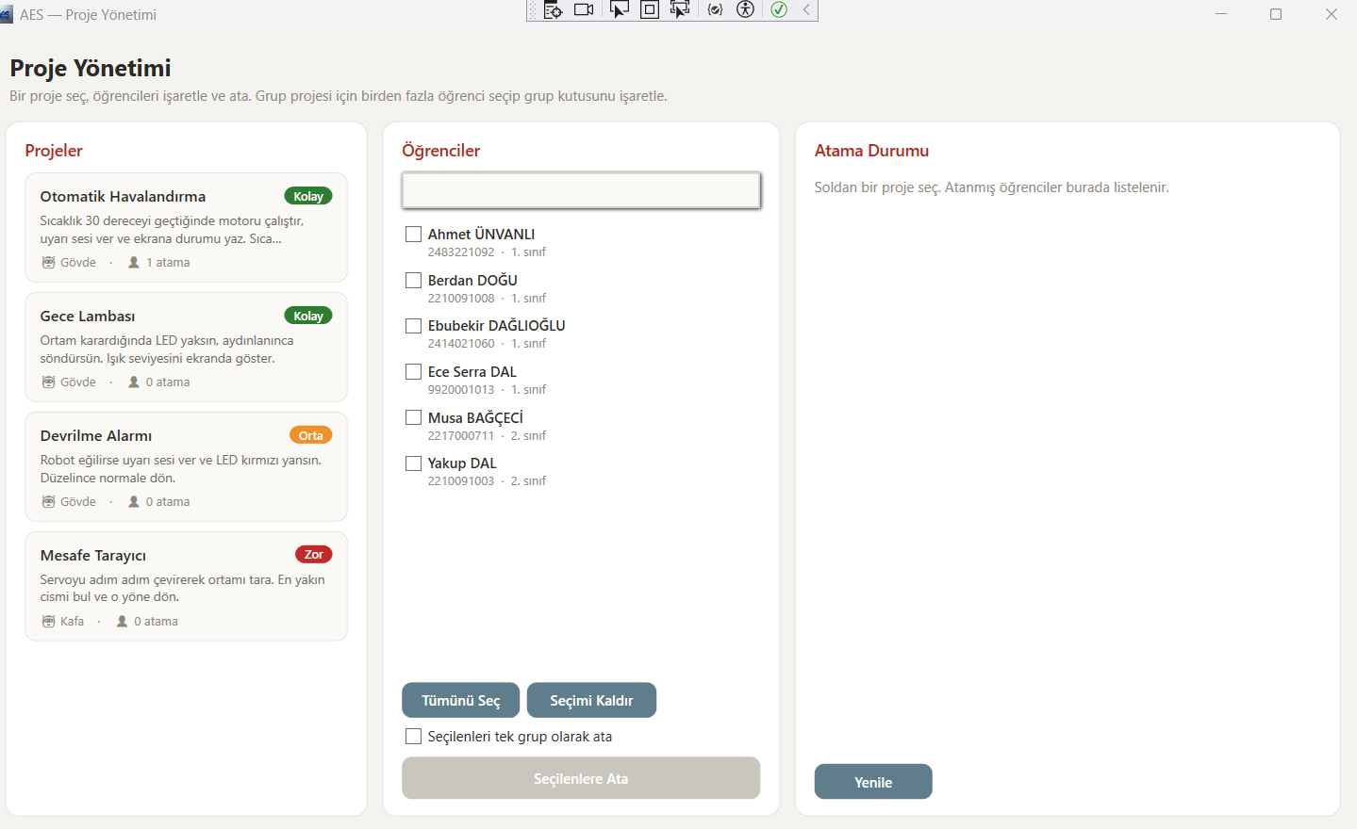
Task: Choose the Mesafe Tarayıcı project card
Action: [x=186, y=586]
